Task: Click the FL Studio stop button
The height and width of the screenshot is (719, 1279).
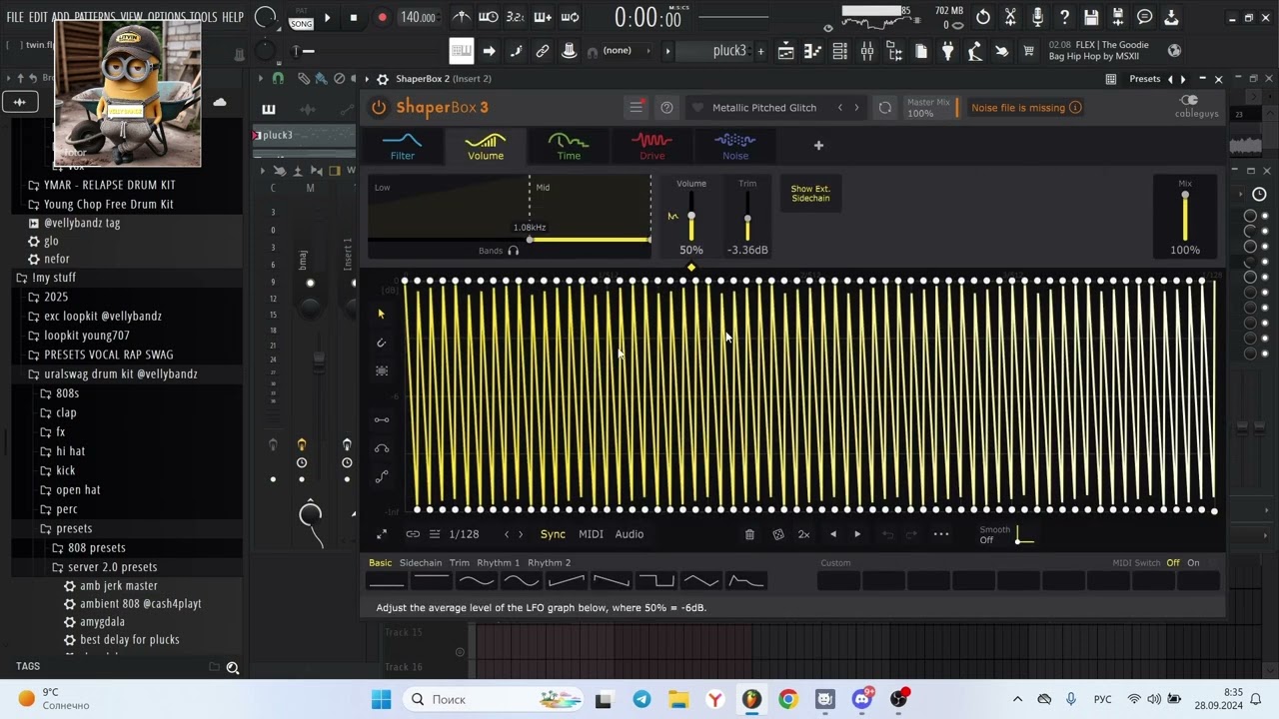Action: tap(353, 17)
